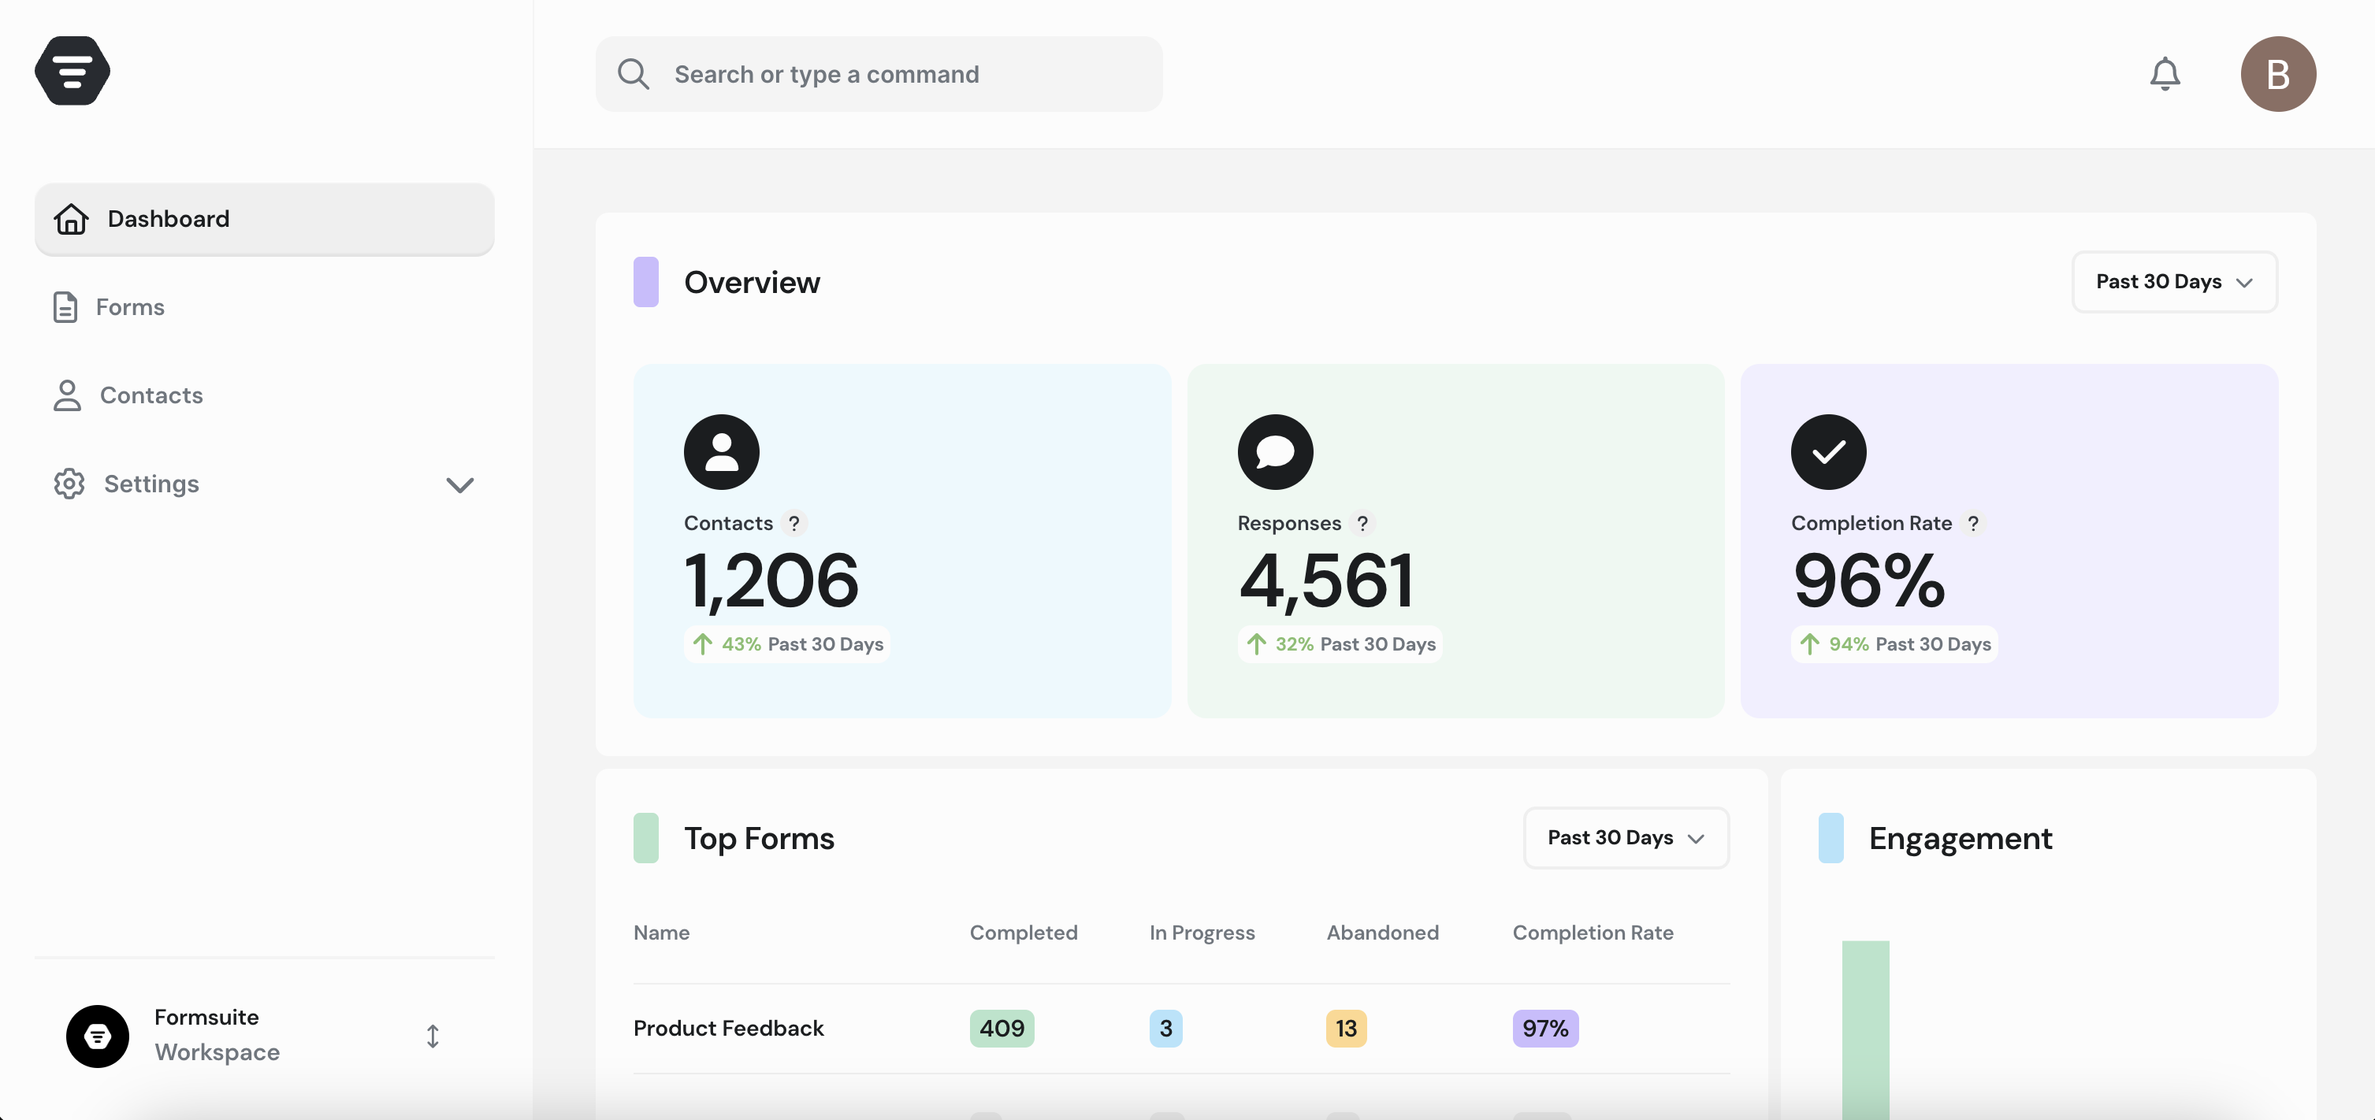Click the Formsuite logo in the sidebar

(x=72, y=71)
